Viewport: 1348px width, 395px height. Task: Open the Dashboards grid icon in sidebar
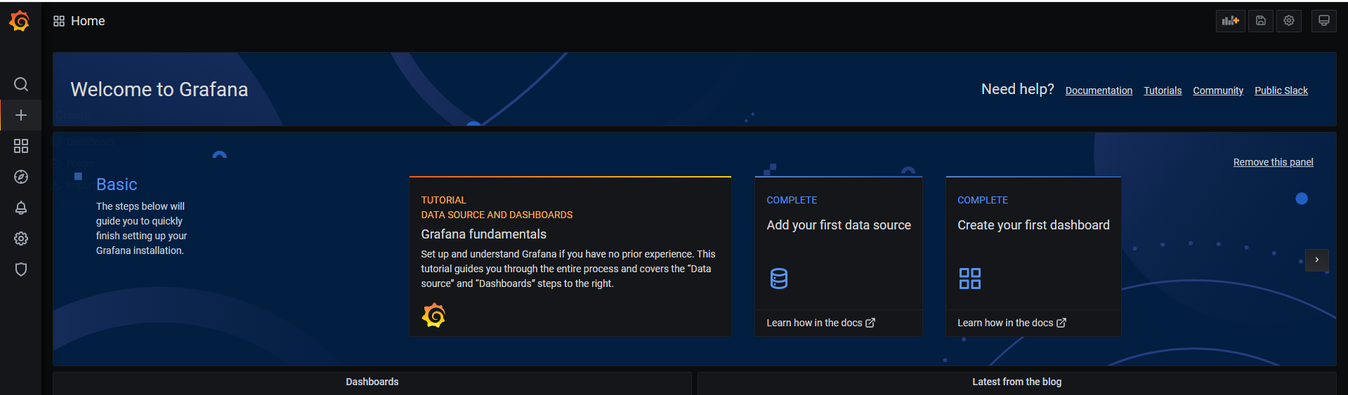coord(21,146)
